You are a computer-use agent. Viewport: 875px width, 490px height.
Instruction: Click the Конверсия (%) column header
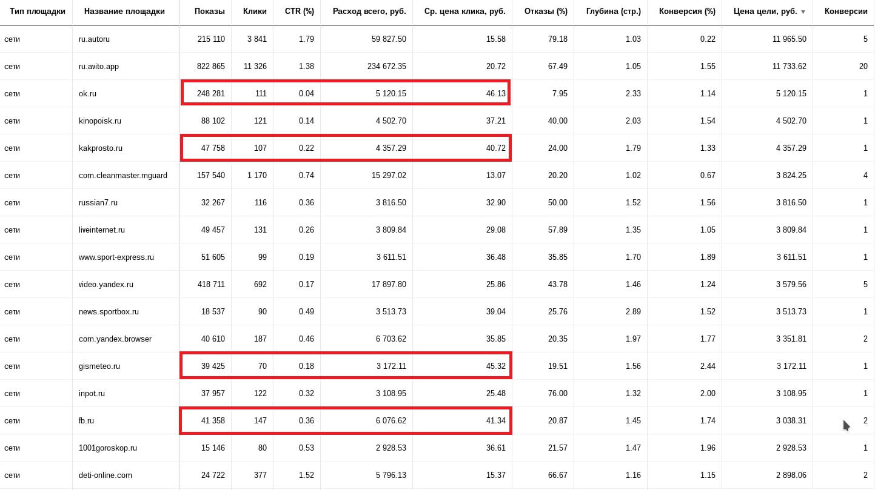point(687,12)
